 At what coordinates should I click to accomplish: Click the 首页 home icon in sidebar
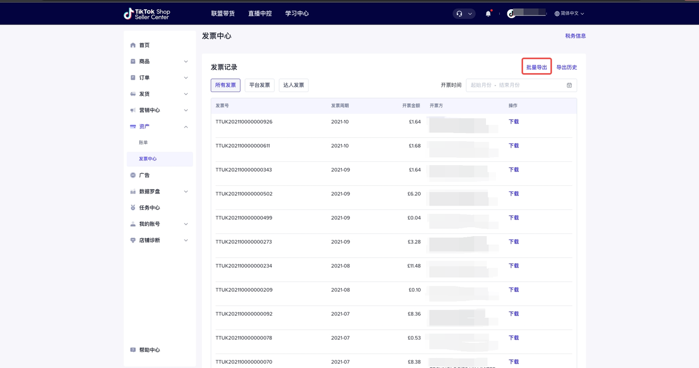click(x=133, y=45)
